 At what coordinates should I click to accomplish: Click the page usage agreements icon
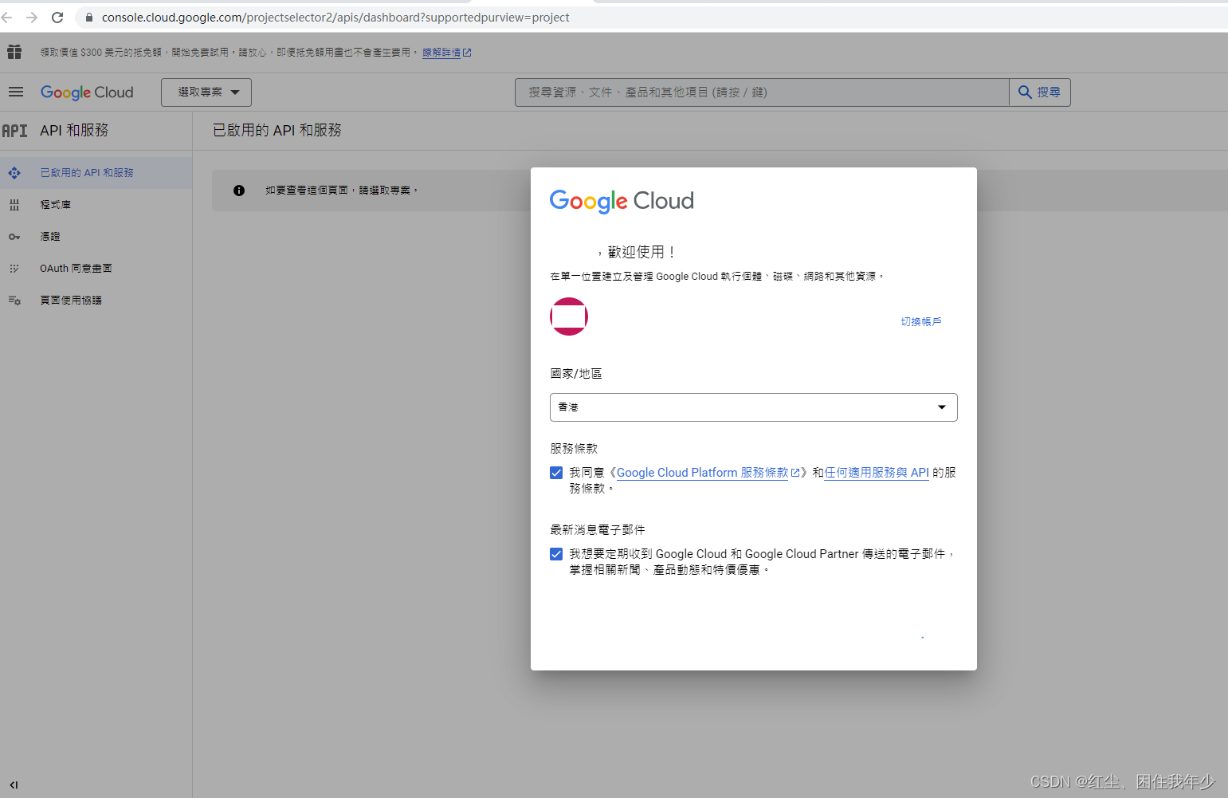click(14, 301)
